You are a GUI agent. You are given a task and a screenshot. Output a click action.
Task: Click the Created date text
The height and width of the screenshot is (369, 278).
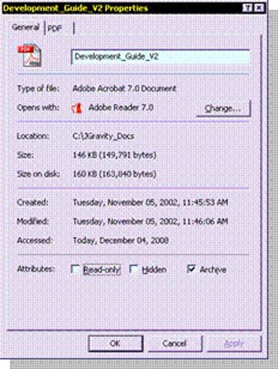coord(151,202)
